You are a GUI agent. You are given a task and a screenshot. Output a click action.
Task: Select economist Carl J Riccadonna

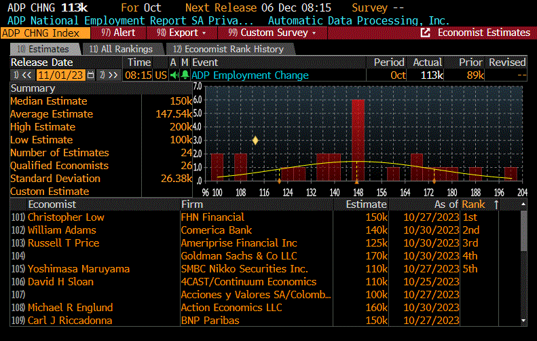[x=70, y=321]
